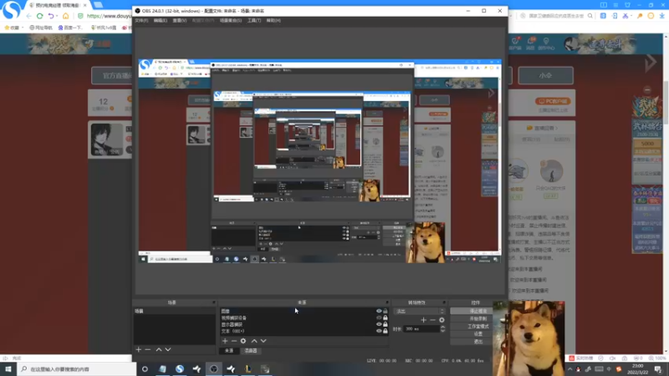Open browser downloads arrow icon

(x=661, y=16)
